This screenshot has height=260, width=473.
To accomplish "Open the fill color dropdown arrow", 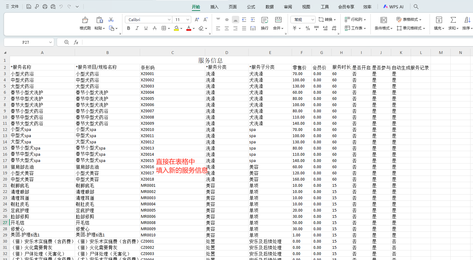I will pos(181,28).
